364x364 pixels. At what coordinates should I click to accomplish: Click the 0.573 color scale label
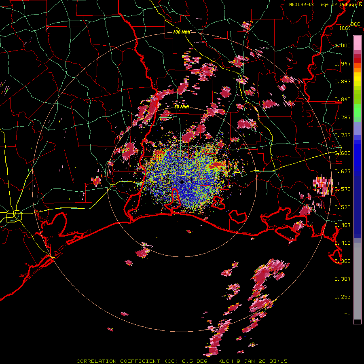pyautogui.click(x=343, y=189)
